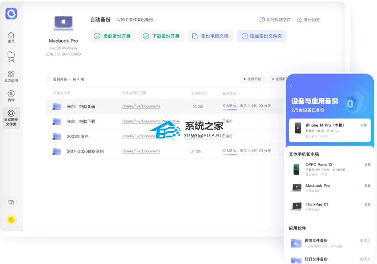Open 传输 transfer section in sidebar
Viewport: 377px width, 264px height.
pos(11,96)
